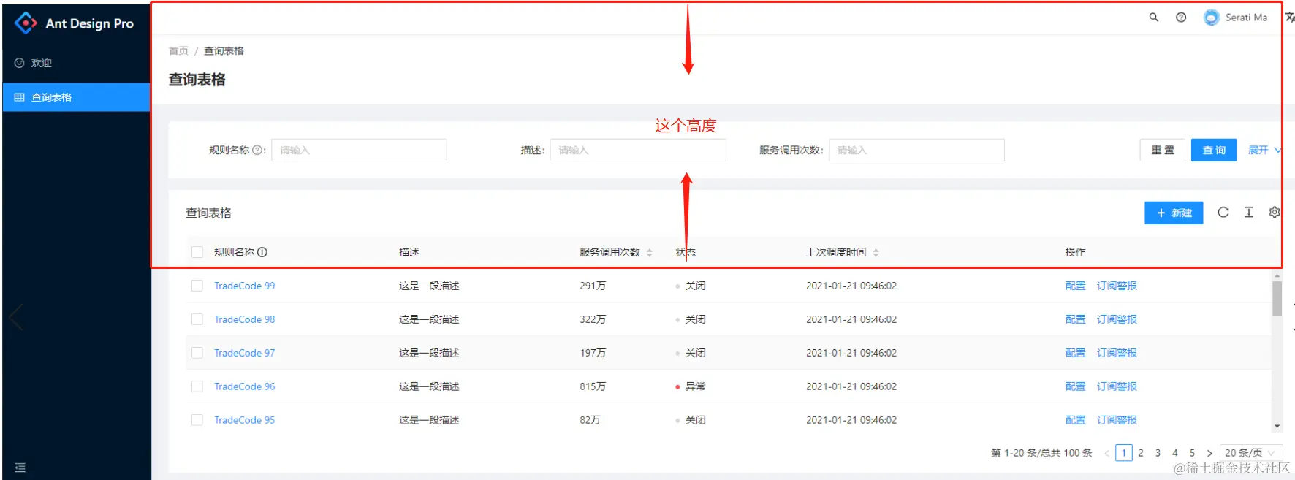
Task: Open the TradeCode 97 link
Action: [x=245, y=353]
